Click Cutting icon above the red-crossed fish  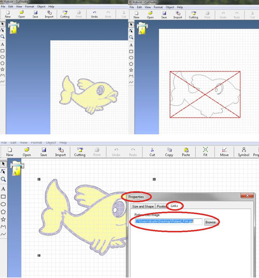(193, 15)
